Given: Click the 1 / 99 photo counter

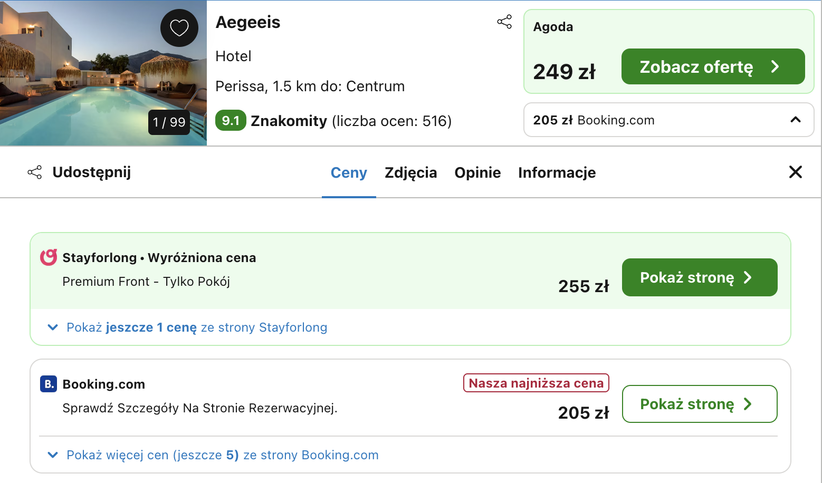Looking at the screenshot, I should 169,122.
